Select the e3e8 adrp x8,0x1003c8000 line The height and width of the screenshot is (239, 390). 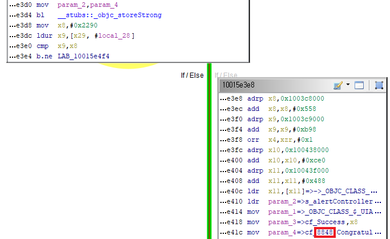click(272, 98)
